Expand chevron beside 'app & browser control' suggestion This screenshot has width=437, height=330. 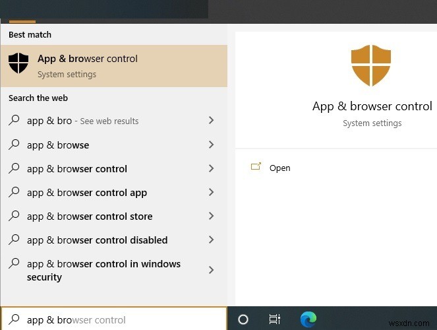(212, 168)
